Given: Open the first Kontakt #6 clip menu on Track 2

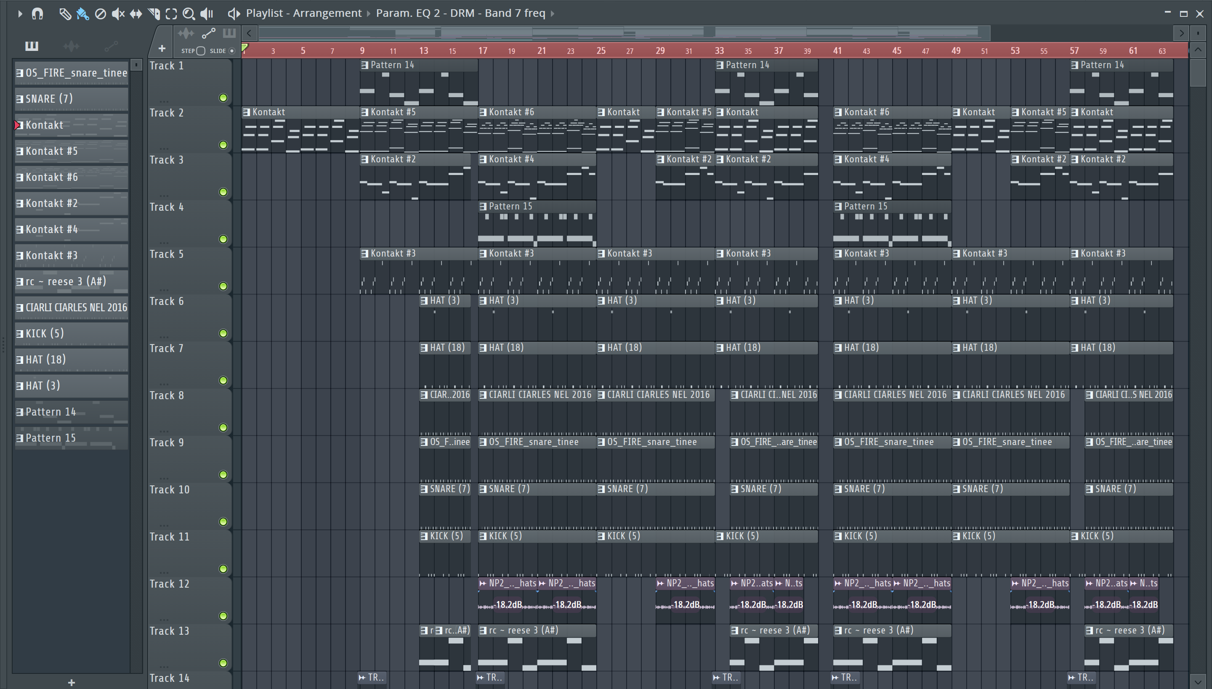Looking at the screenshot, I should [x=483, y=112].
